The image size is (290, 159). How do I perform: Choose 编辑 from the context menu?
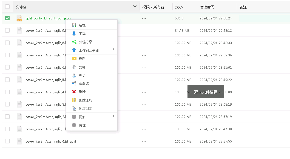92,25
